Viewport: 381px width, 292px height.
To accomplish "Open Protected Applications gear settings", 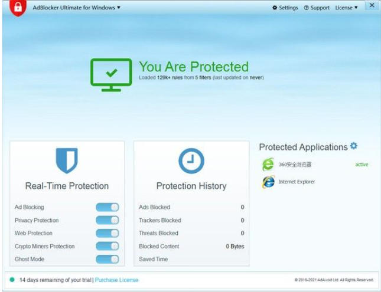I will coord(354,146).
